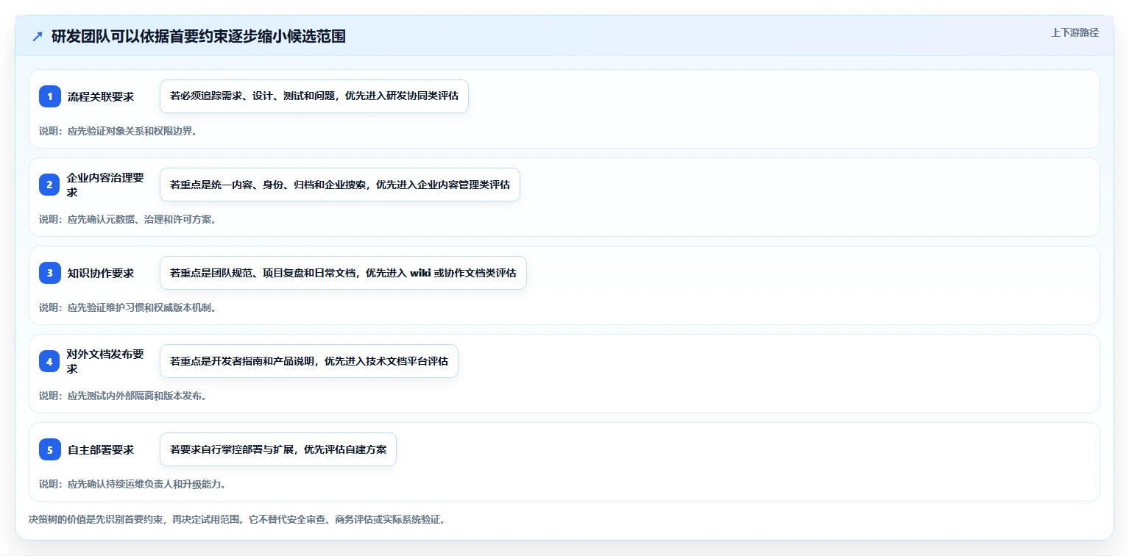This screenshot has width=1129, height=556.
Task: Select the number 5 step badge
Action: point(50,449)
